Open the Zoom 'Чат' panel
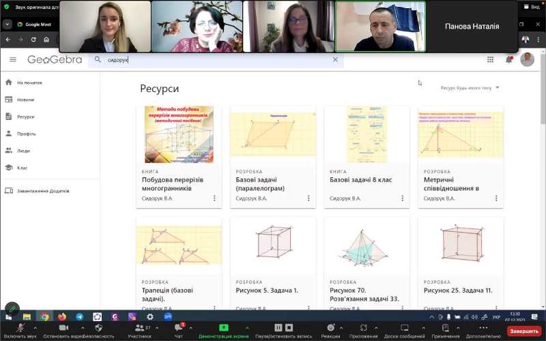Viewport: 546px width, 341px height. pos(179,331)
